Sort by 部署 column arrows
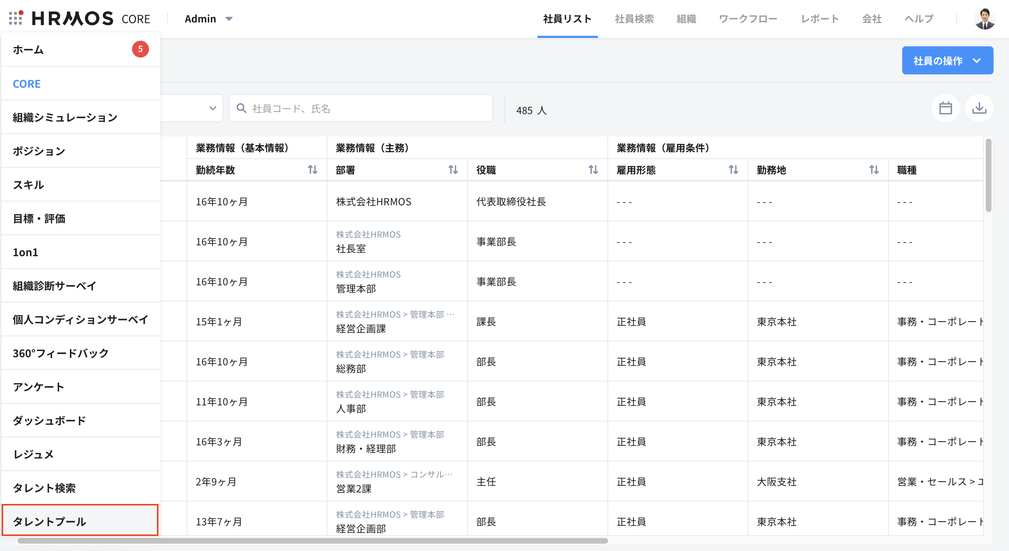This screenshot has height=551, width=1009. 453,170
